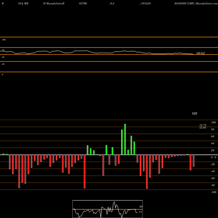Click the stock code 531228
Image resolution: width=218 pixels, height=218 pixels.
[146, 3]
